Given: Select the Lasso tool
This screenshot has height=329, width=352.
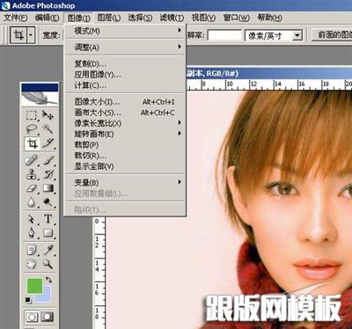Looking at the screenshot, I should click(32, 129).
